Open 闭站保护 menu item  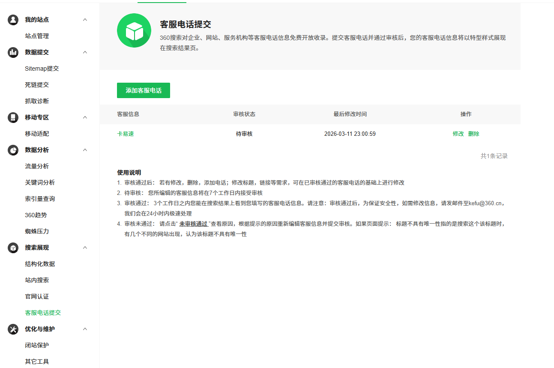[x=37, y=345]
